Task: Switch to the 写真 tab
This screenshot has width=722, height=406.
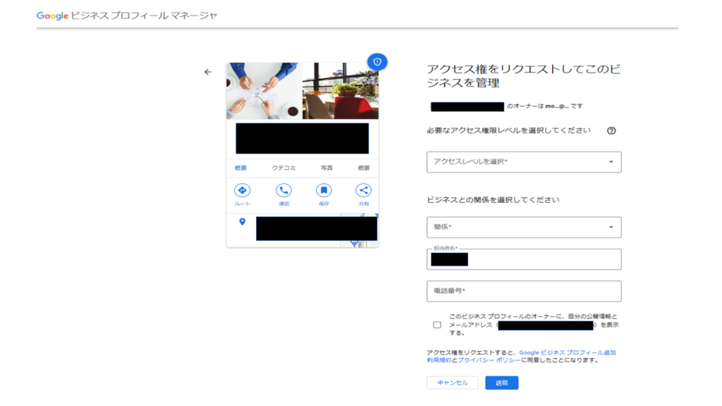Action: pos(326,168)
